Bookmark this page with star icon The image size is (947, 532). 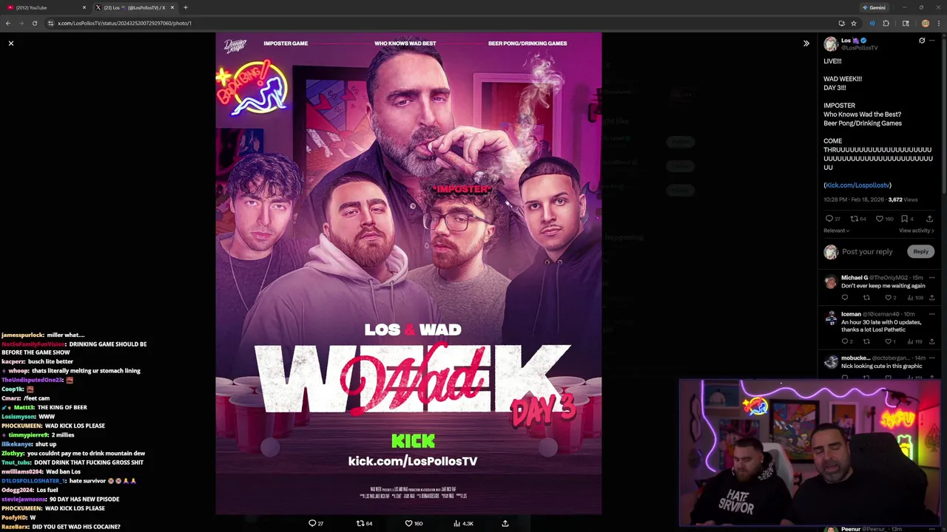click(x=854, y=23)
